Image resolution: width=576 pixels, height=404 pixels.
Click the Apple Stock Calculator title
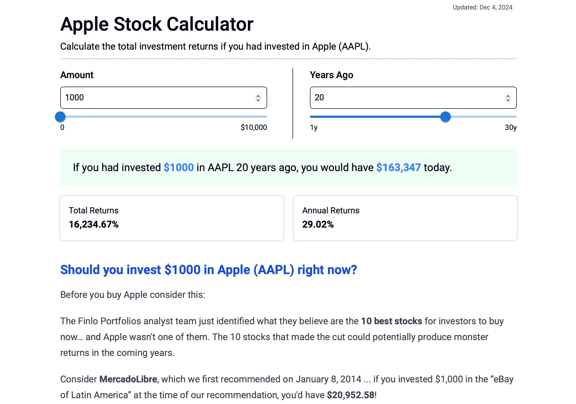click(x=156, y=24)
